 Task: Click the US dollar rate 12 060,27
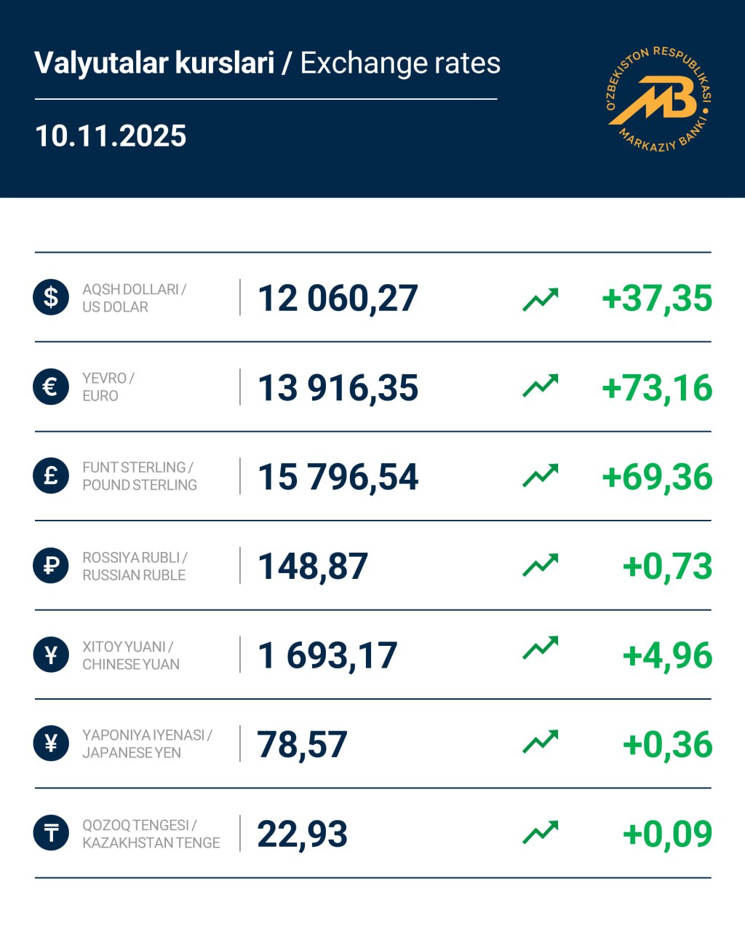(x=338, y=299)
